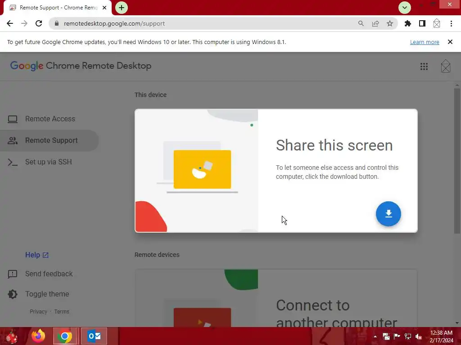Share this page icon in address bar
Screen dimensions: 461x345
375,23
